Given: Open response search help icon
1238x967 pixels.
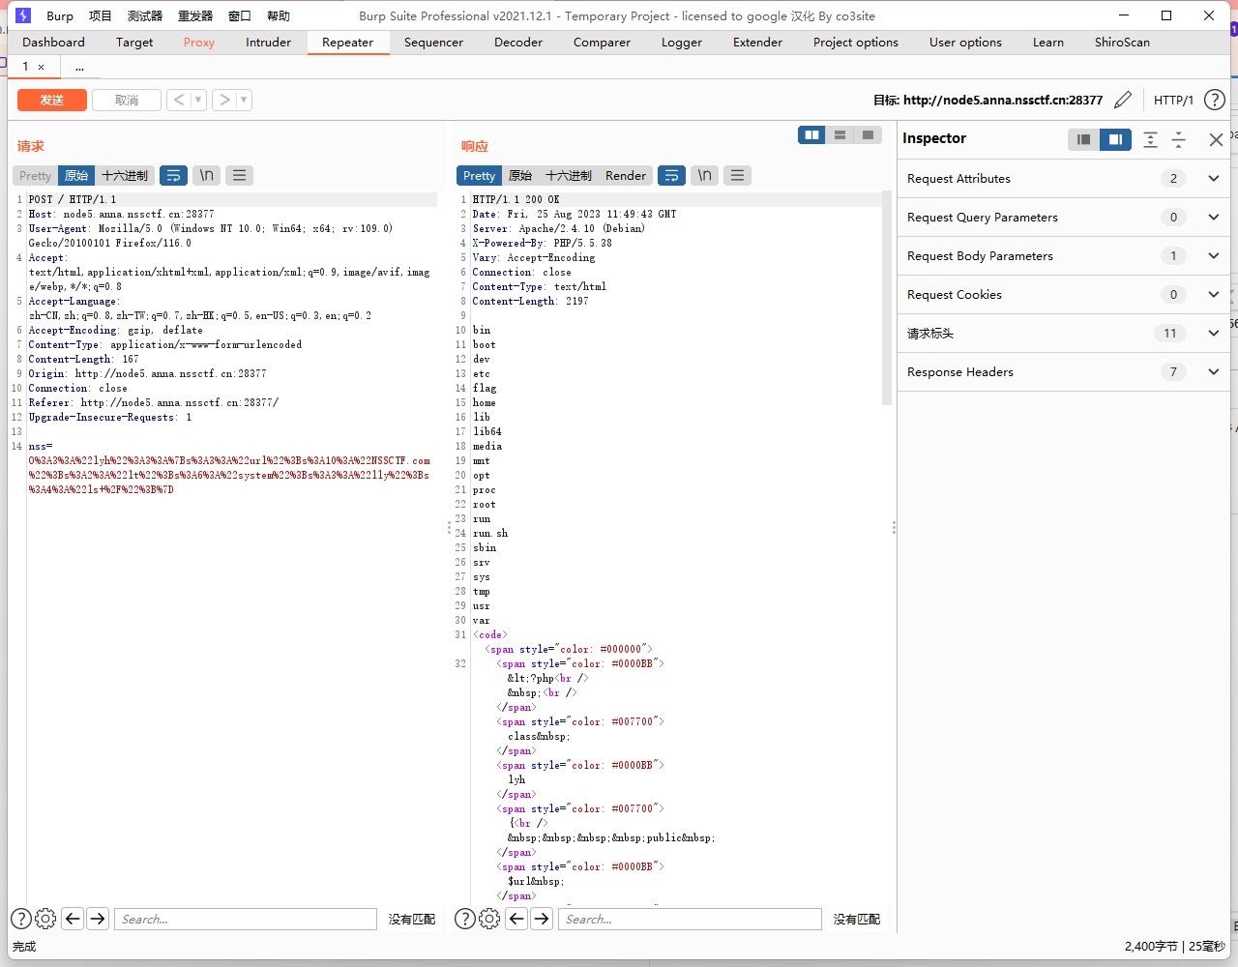Looking at the screenshot, I should pyautogui.click(x=465, y=919).
